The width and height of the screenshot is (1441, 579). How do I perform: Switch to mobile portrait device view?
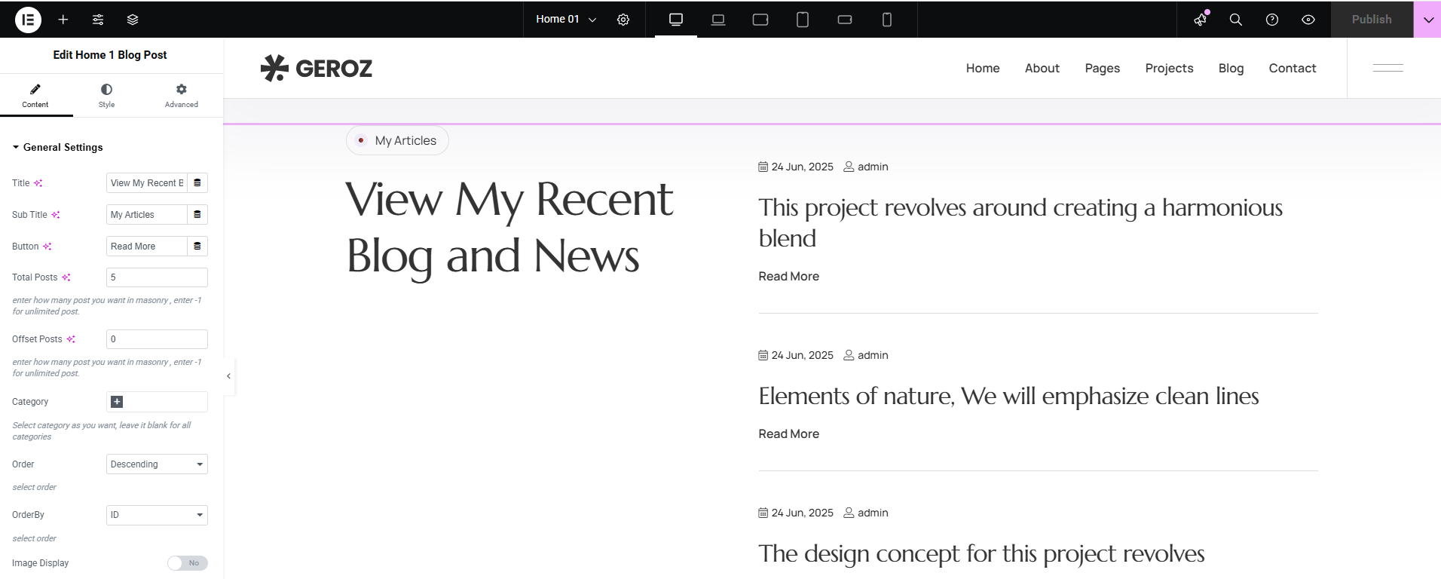point(887,20)
